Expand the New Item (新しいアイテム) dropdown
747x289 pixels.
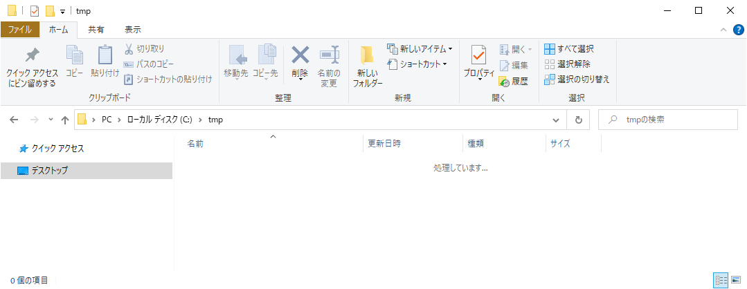tap(450, 49)
